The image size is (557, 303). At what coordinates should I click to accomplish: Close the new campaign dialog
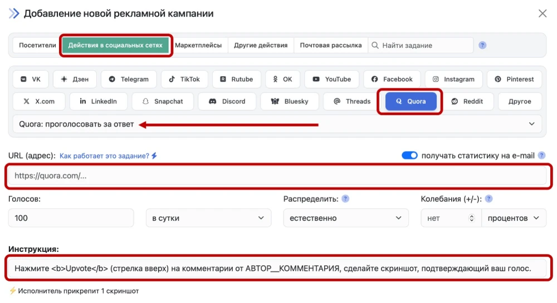[x=543, y=13]
